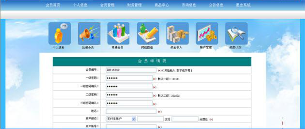Image resolution: width=305 pixels, height=129 pixels.
Task: Select the hint text 默认一级:111111
Action: click(168, 79)
